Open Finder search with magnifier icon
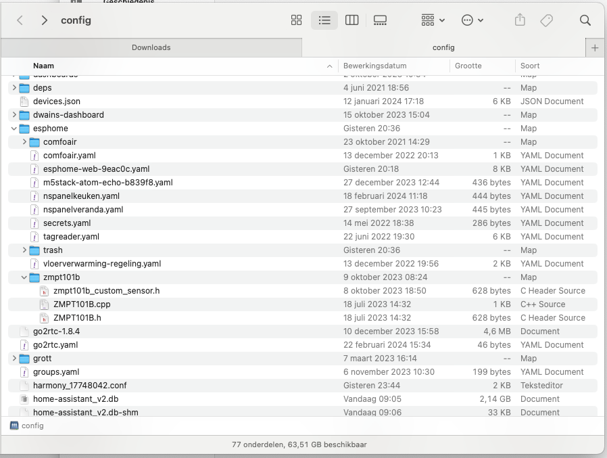Image resolution: width=607 pixels, height=458 pixels. 585,20
